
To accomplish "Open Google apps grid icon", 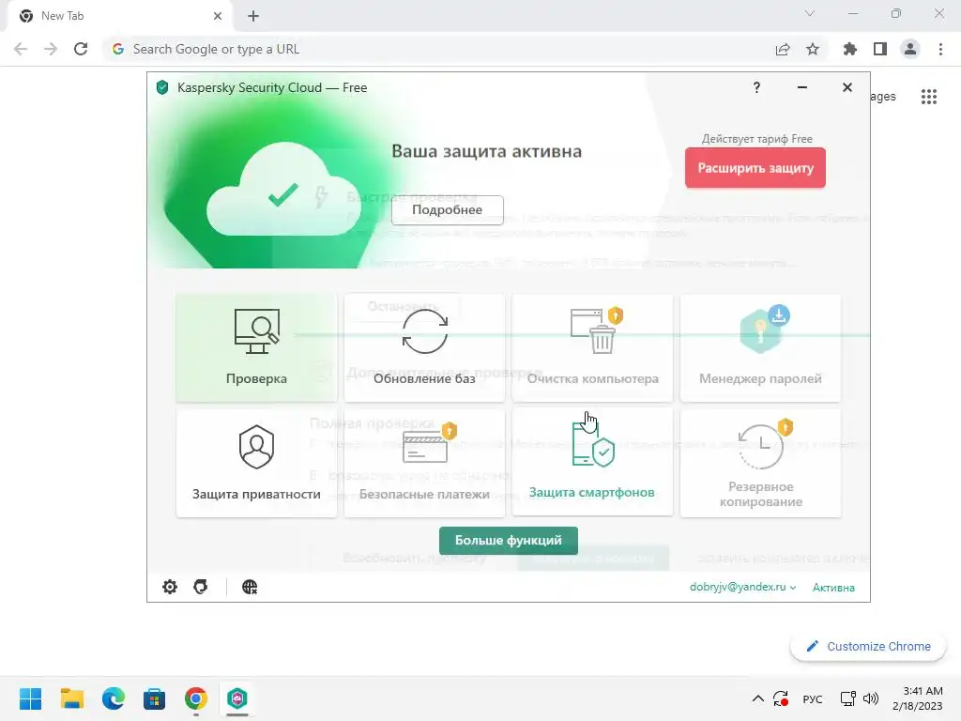I will tap(929, 97).
